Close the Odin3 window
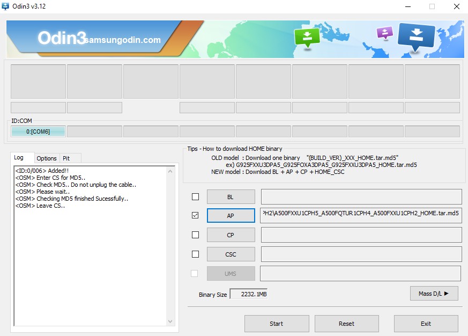 [457, 6]
